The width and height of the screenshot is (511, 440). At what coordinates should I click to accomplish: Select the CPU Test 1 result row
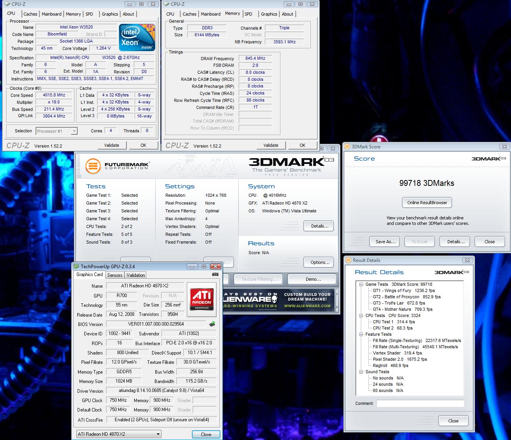394,322
